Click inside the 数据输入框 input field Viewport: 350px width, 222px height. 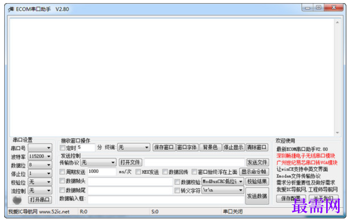[x=166, y=199]
